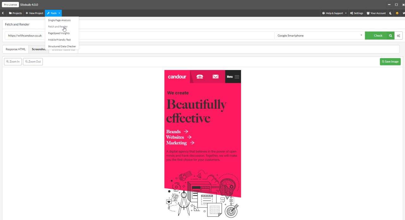Click the smiley face feedback icon
The image size is (405, 220).
tap(397, 13)
